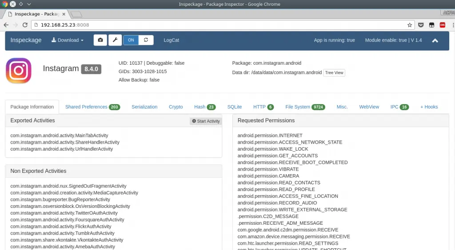Click the 8.4.0 version badge
Viewport: 455px width, 250px height.
pyautogui.click(x=91, y=69)
